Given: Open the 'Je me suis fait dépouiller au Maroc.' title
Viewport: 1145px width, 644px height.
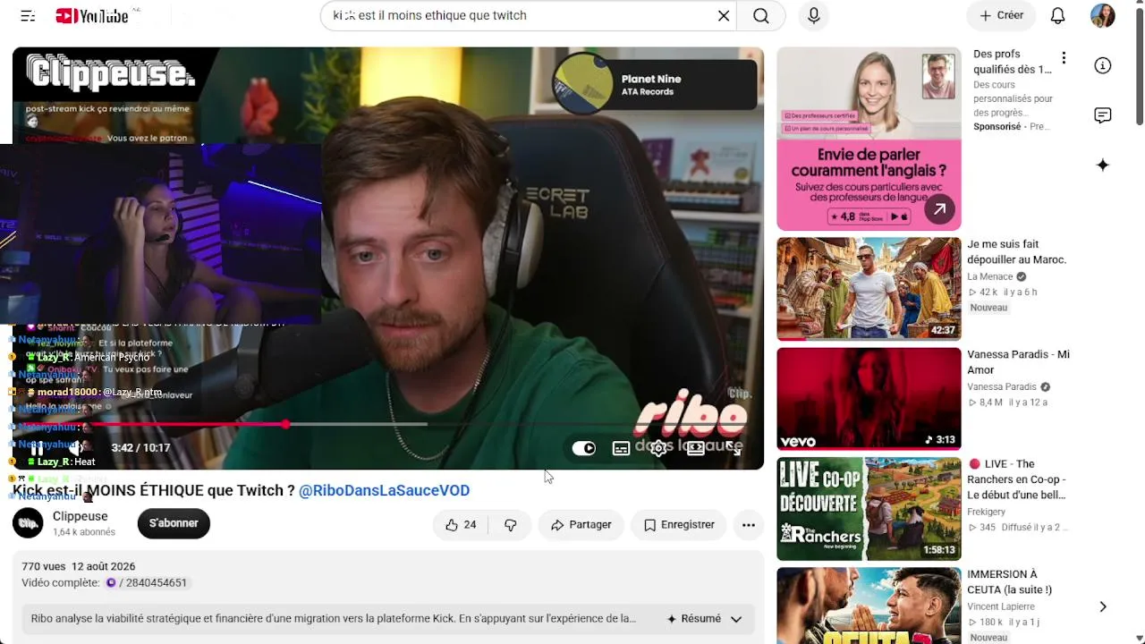Looking at the screenshot, I should tap(1016, 251).
